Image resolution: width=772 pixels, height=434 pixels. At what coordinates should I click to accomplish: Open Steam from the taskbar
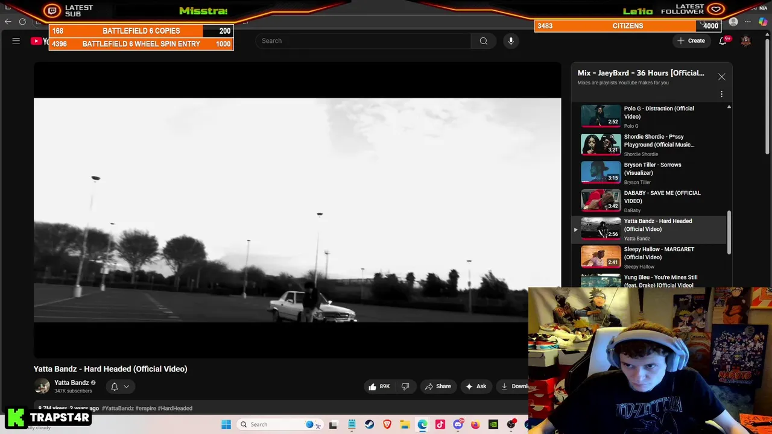pyautogui.click(x=369, y=424)
